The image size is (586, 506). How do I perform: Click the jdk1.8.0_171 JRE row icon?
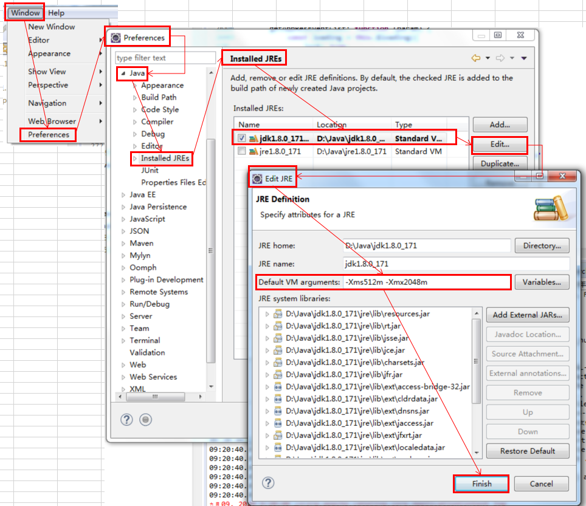(253, 138)
